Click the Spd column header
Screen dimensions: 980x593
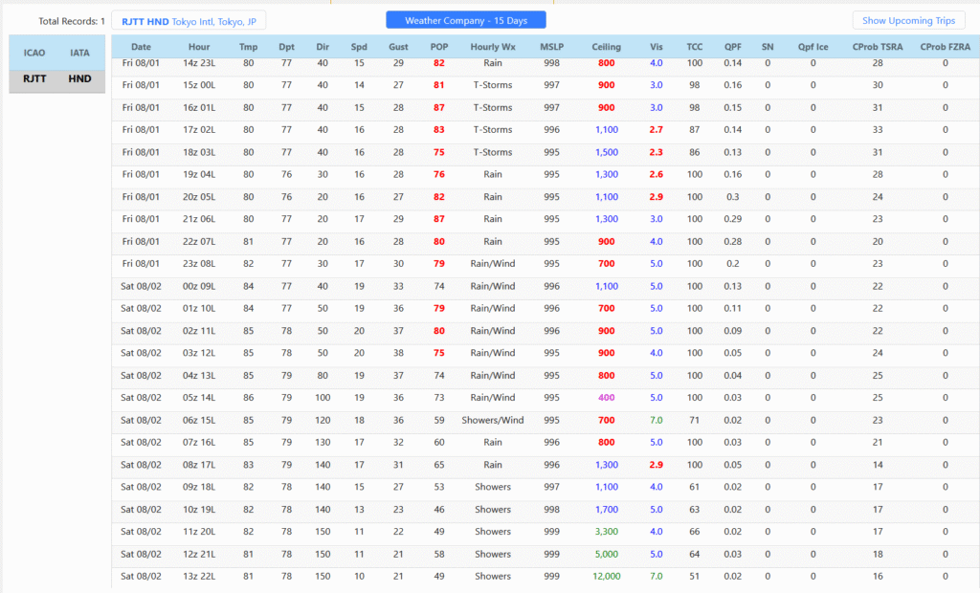359,47
